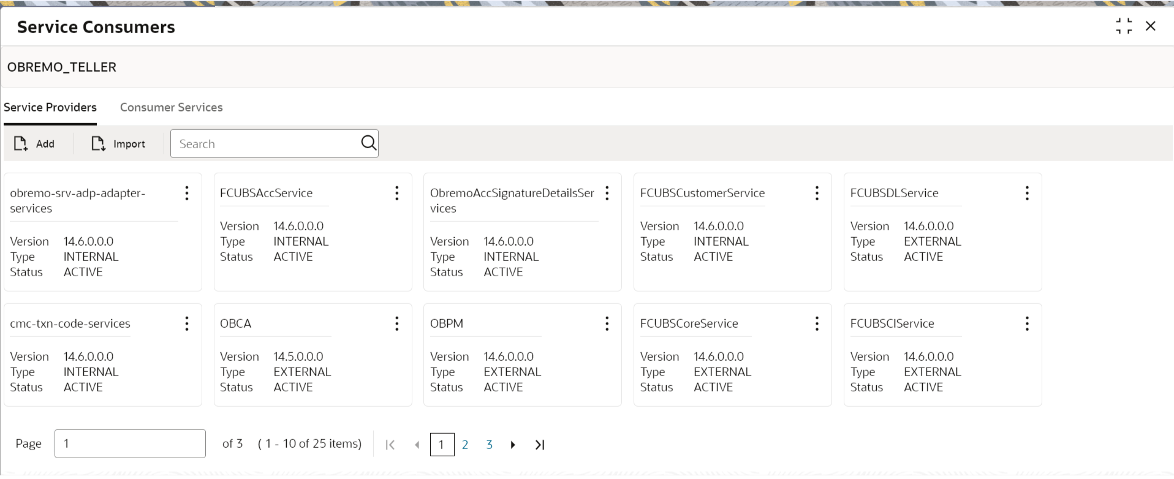Open options menu for FCUBSDLService card

(x=1027, y=194)
